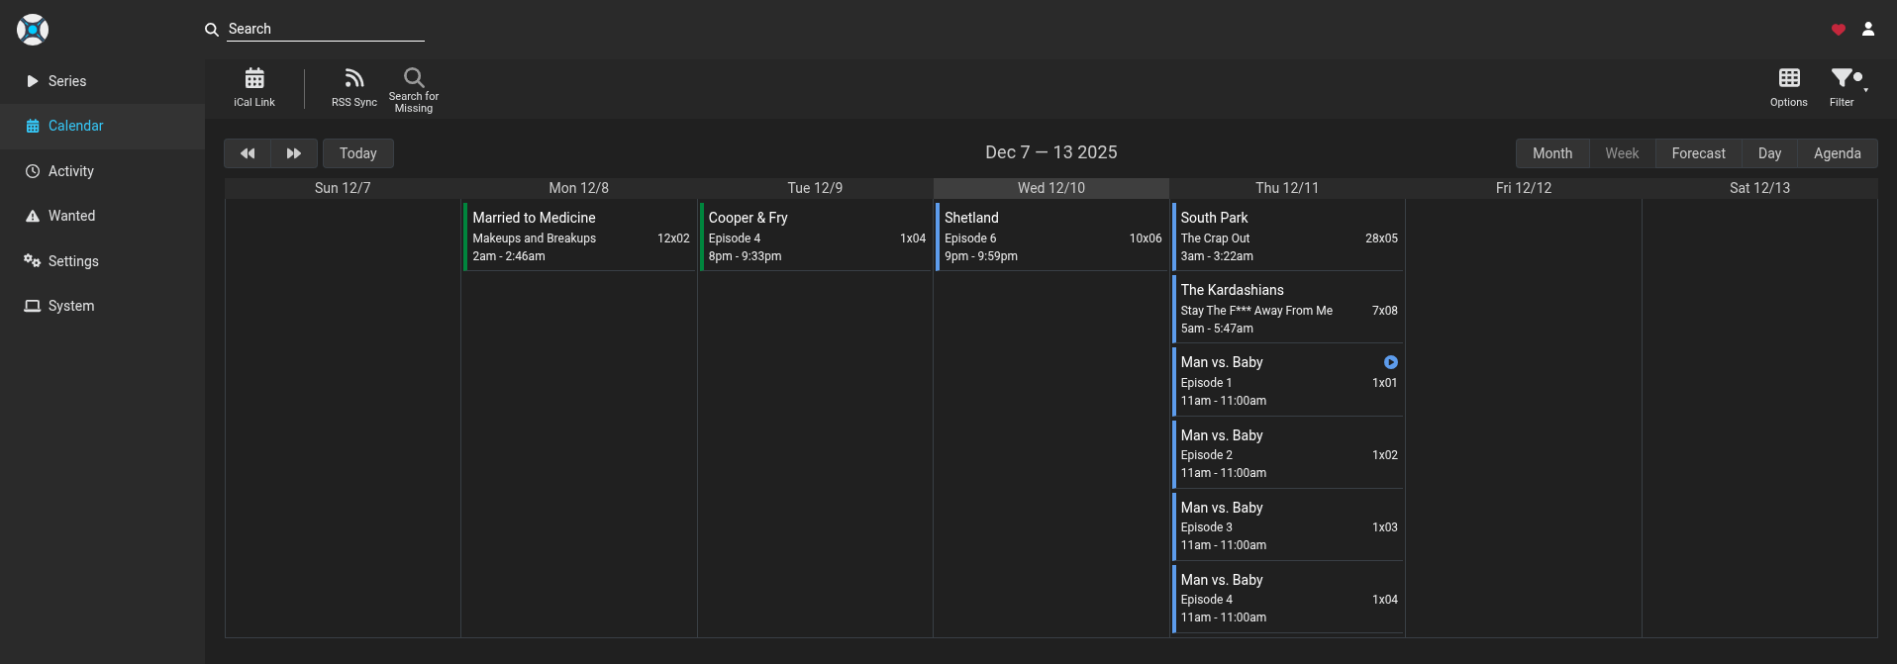The image size is (1897, 664).
Task: Jump to Today in calendar
Action: 357,153
